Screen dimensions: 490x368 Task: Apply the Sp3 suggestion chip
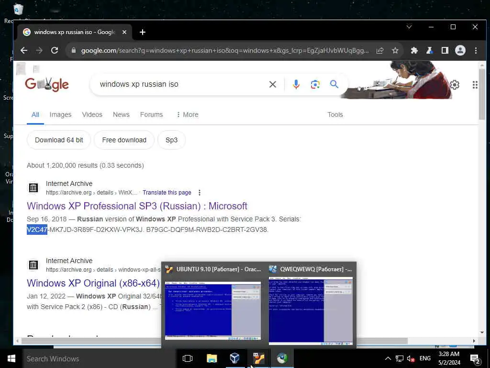(172, 140)
